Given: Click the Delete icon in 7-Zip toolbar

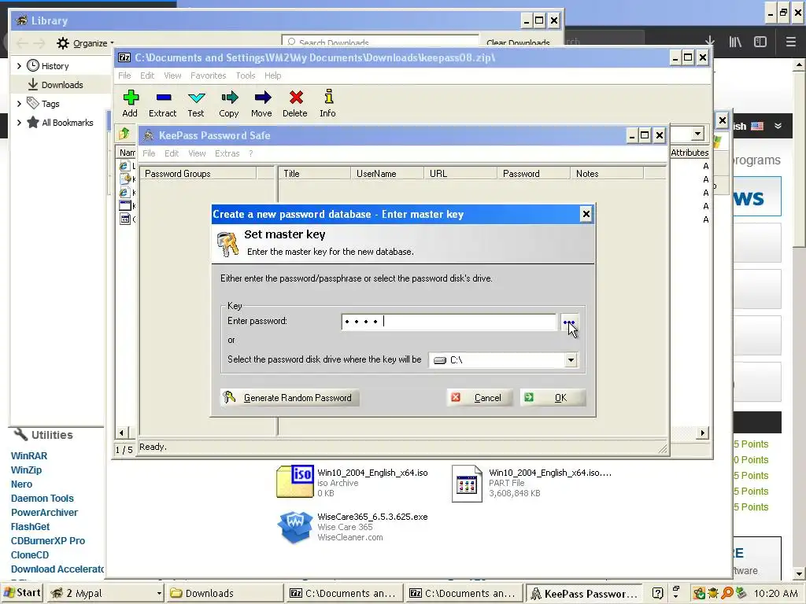Looking at the screenshot, I should click(296, 98).
